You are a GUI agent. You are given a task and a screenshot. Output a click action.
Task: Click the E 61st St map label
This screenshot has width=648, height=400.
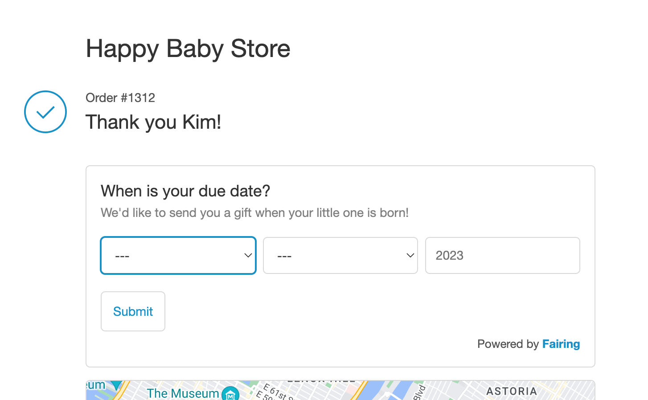coord(275,392)
